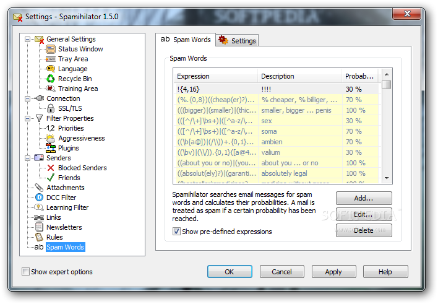This screenshot has height=304, width=438.
Task: Open the Settings tab label
Action: [243, 41]
